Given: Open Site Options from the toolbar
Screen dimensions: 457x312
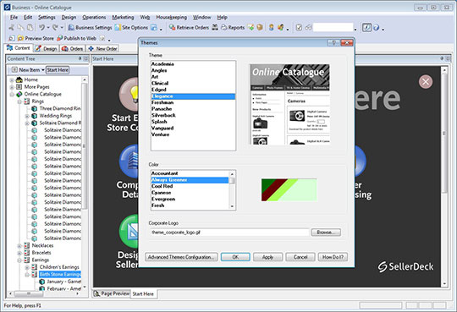Looking at the screenshot, I should click(x=131, y=28).
